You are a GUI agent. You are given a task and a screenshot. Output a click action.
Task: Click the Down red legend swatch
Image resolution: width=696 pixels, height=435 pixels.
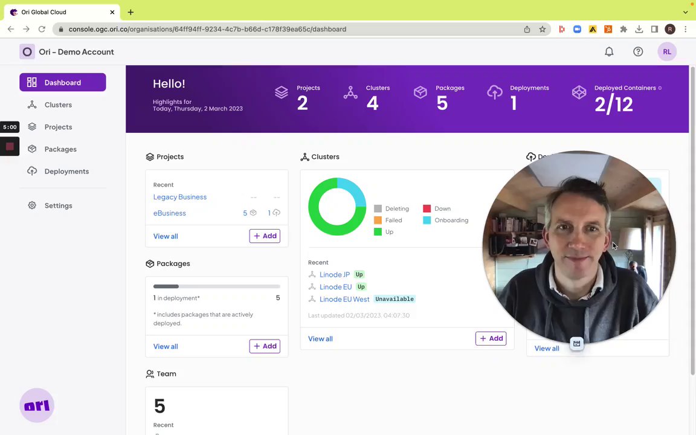[x=427, y=208]
